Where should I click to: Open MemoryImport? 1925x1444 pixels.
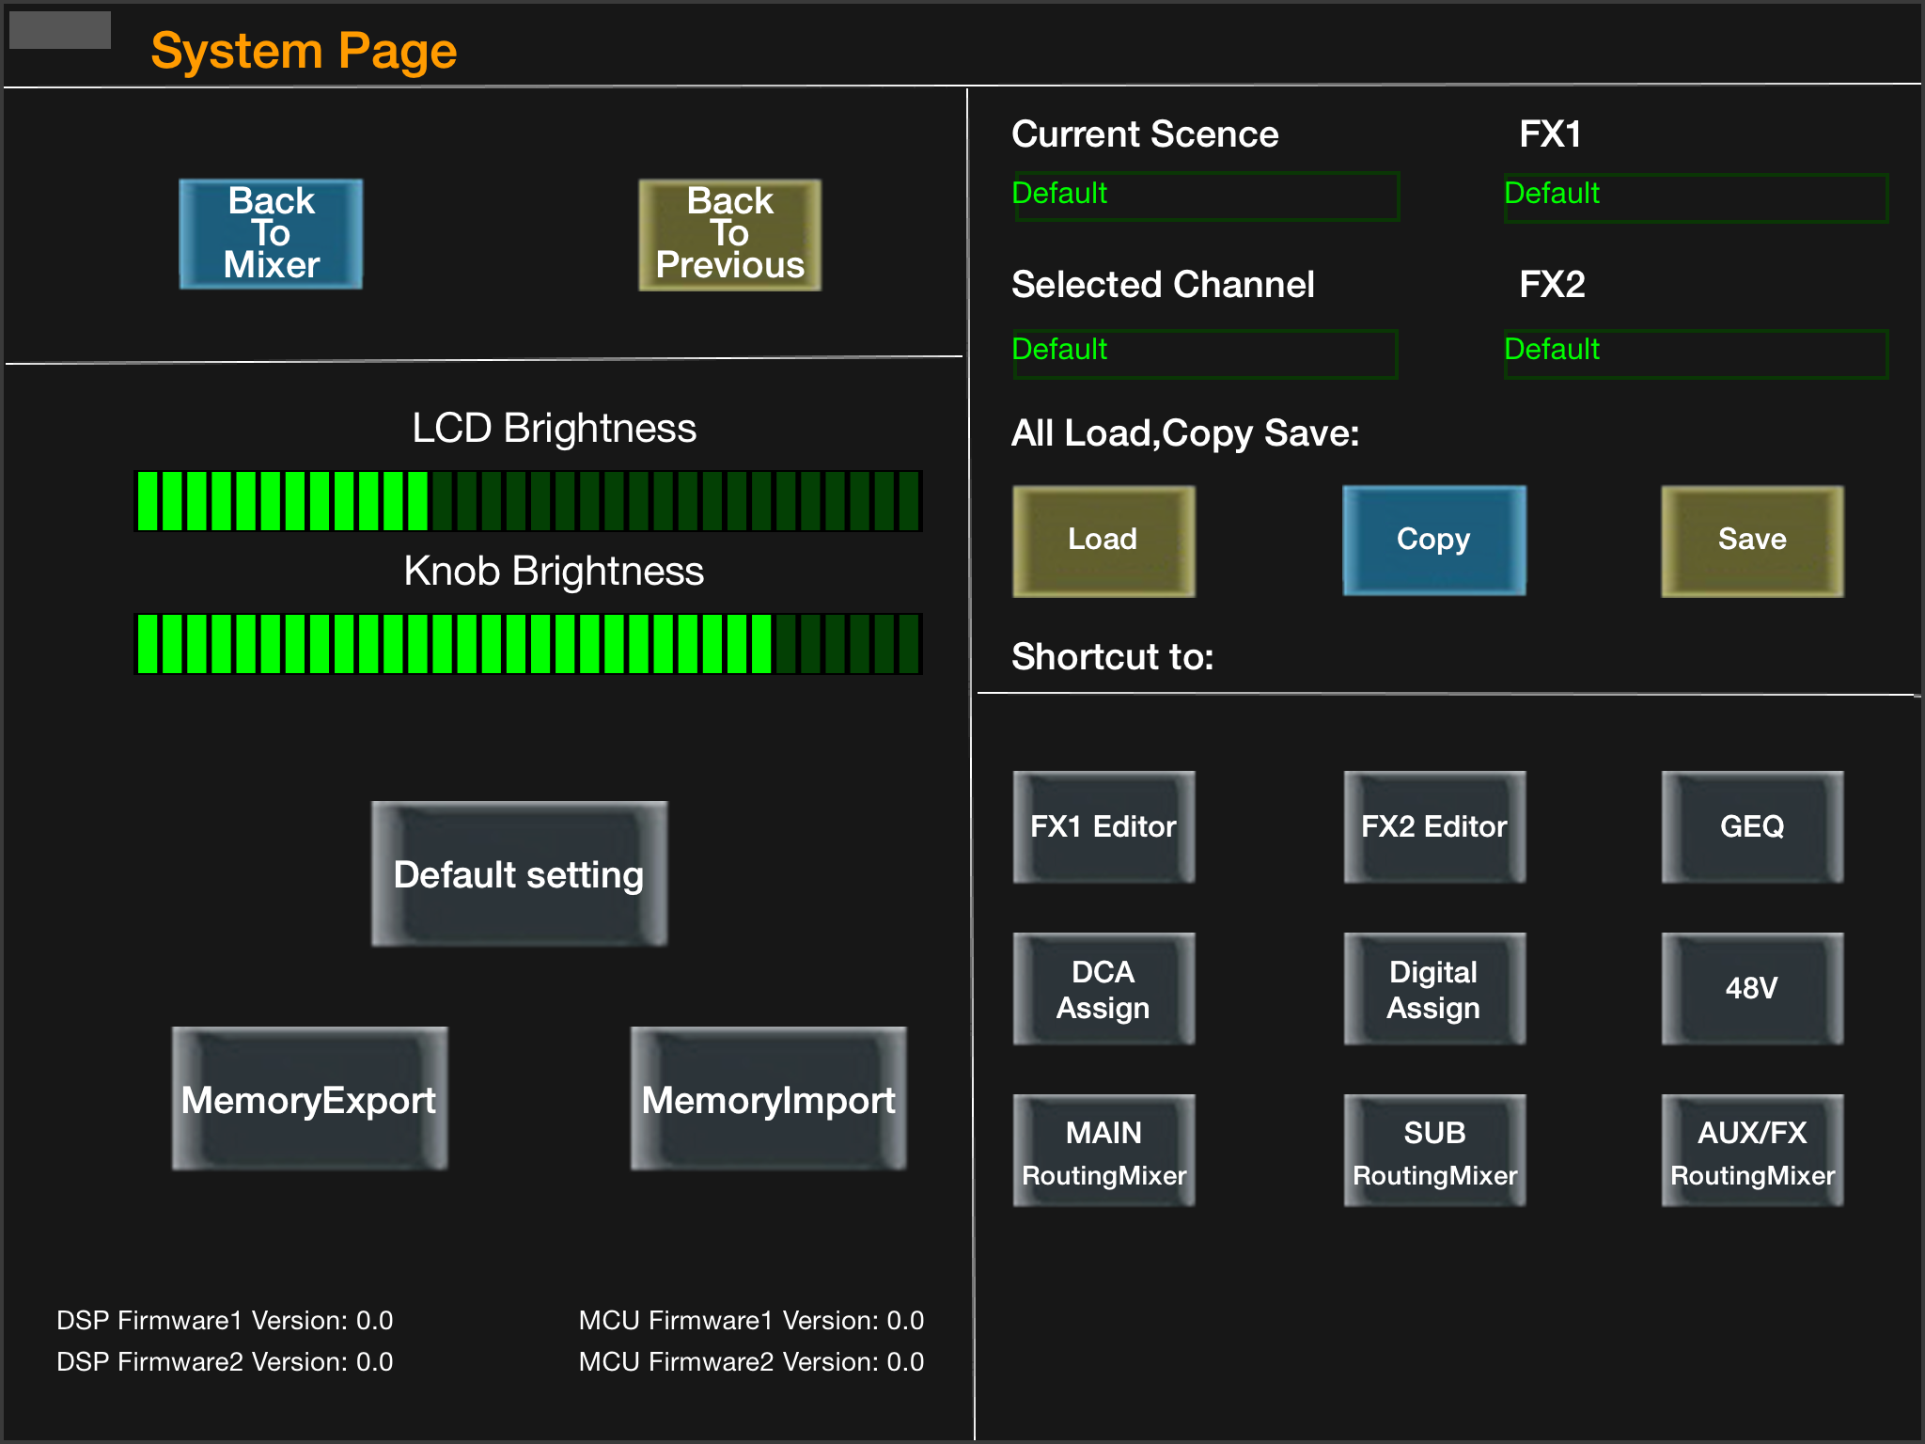768,1099
